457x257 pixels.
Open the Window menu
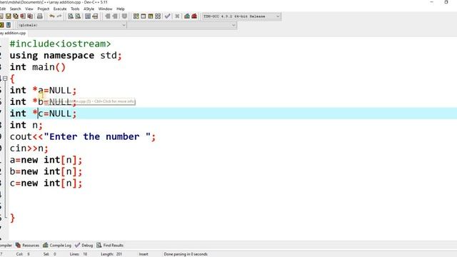pyautogui.click(x=105, y=9)
